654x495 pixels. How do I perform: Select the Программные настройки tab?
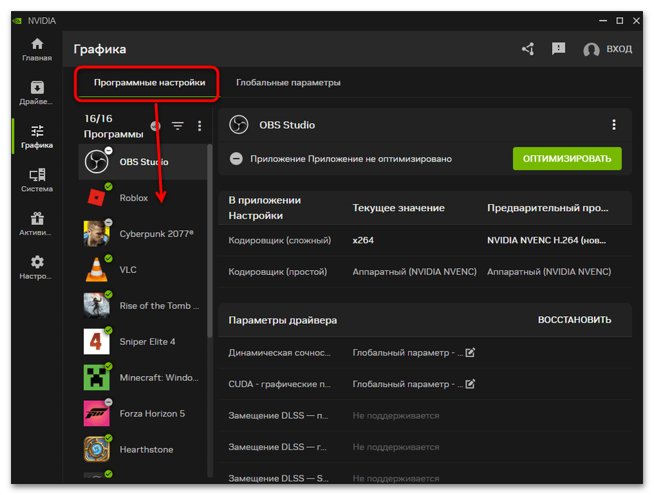(x=149, y=82)
